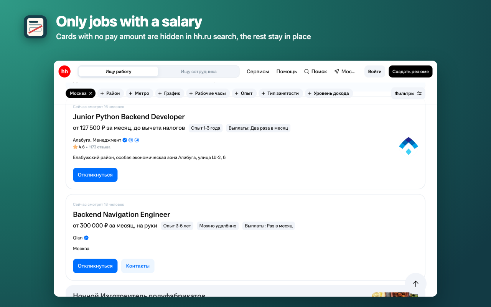The height and width of the screenshot is (307, 491).
Task: Click the Войти button
Action: (375, 71)
